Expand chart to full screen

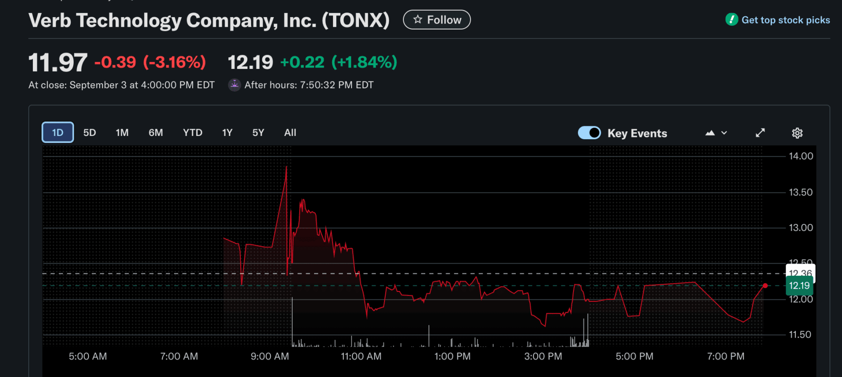click(x=760, y=133)
